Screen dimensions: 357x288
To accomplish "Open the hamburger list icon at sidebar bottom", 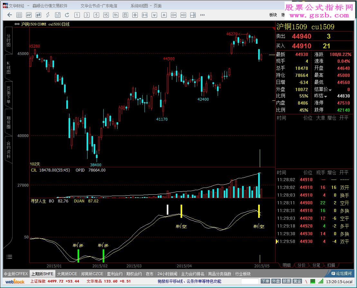I will (x=9, y=257).
